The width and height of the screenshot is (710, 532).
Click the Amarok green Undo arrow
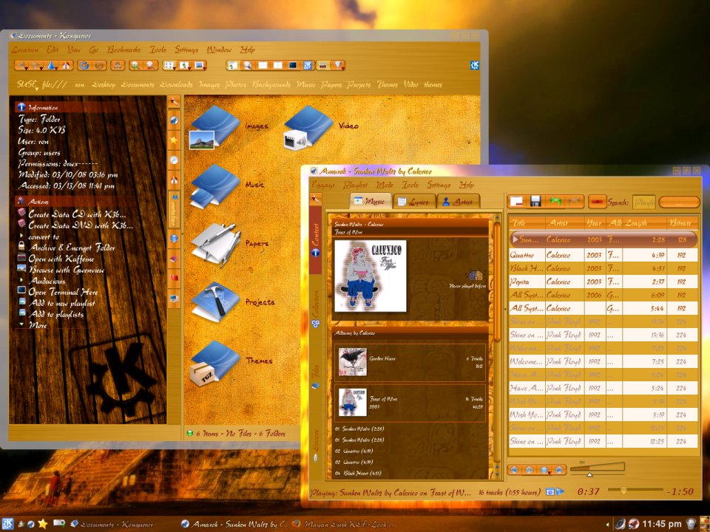555,201
